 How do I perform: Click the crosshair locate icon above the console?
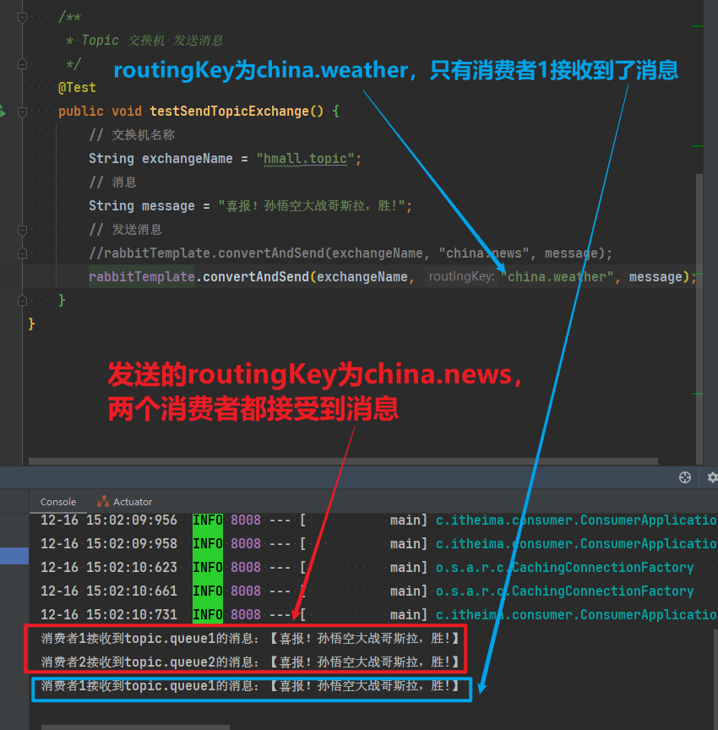pos(684,477)
